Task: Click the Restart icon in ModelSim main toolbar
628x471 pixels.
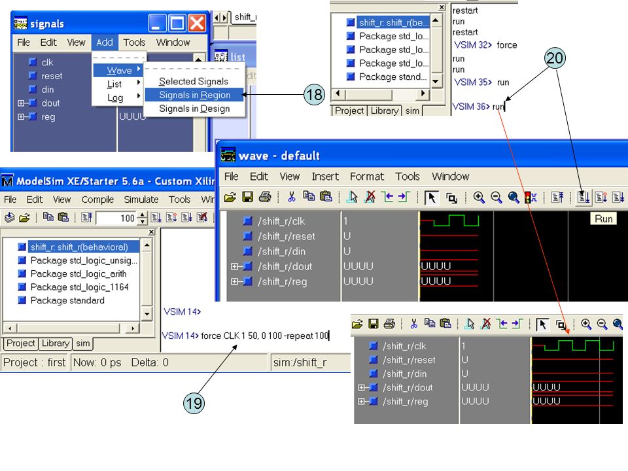Action: point(87,217)
